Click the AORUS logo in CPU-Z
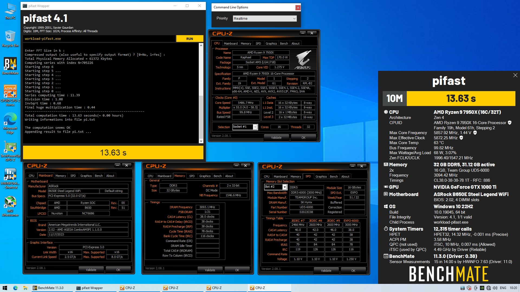Image resolution: width=520 pixels, height=292 pixels. tap(303, 60)
